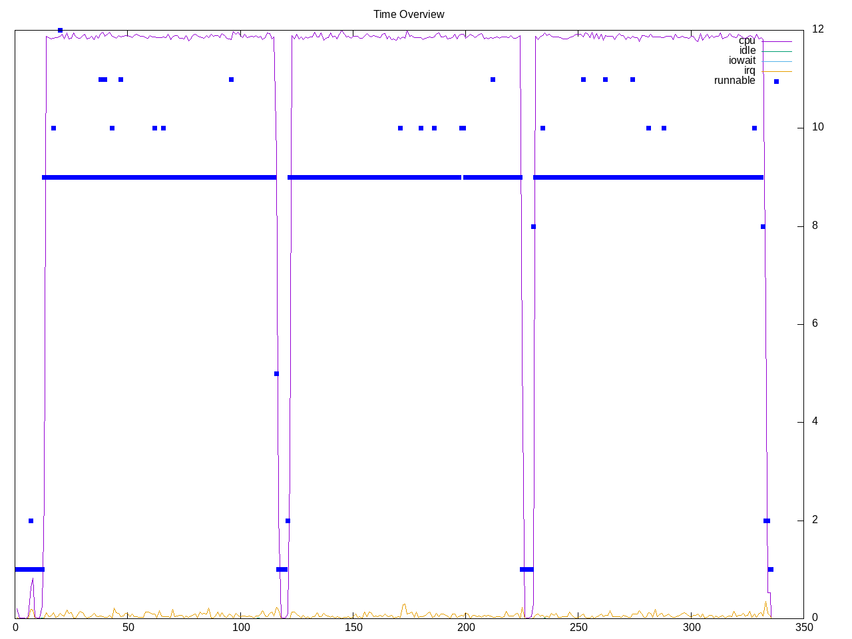Image resolution: width=852 pixels, height=639 pixels.
Task: Click the y-axis tick label "12"
Action: (x=817, y=29)
